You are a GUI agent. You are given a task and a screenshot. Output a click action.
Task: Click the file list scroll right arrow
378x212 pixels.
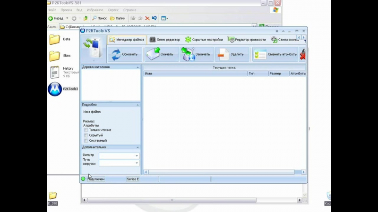[303, 172]
